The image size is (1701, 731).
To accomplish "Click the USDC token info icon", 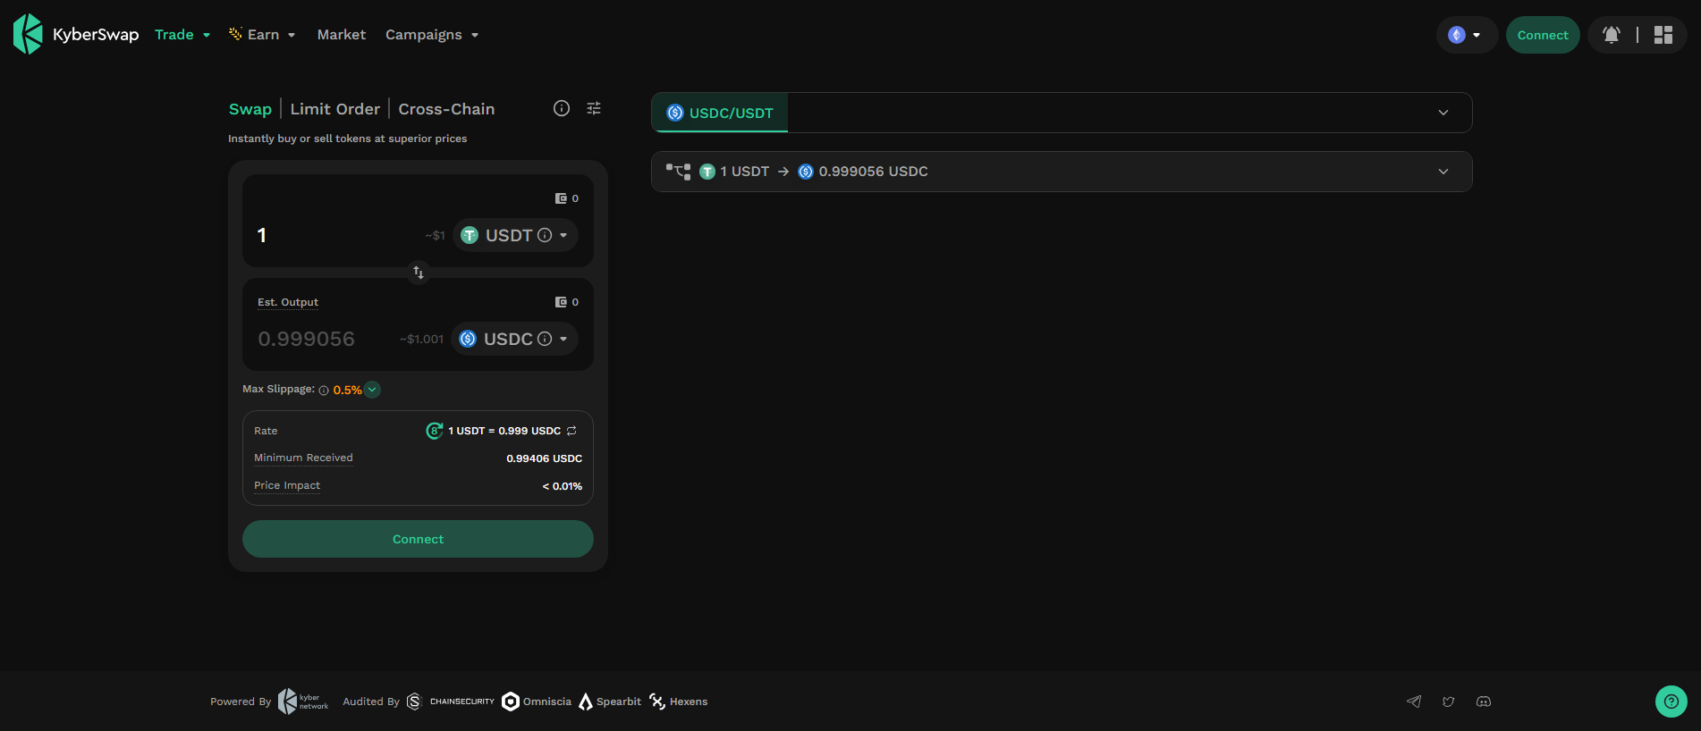I will [545, 339].
